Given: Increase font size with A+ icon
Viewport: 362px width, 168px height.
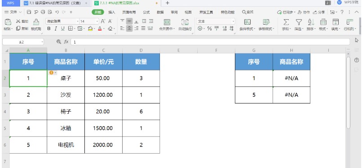Looking at the screenshot, I should click(103, 22).
